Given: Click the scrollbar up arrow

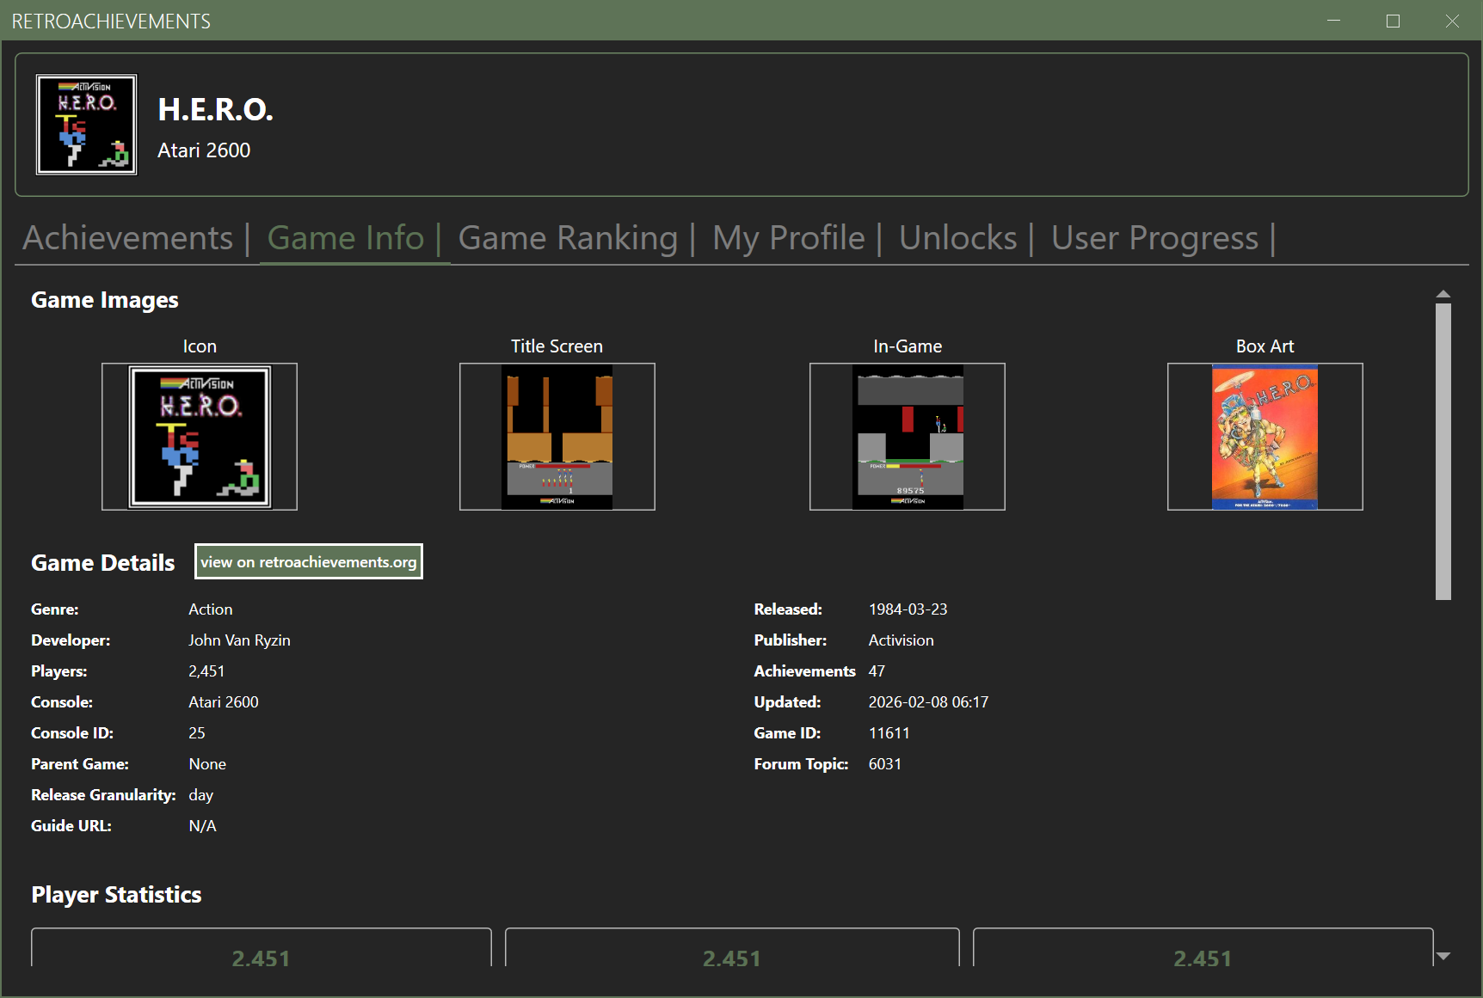Looking at the screenshot, I should pos(1443,295).
